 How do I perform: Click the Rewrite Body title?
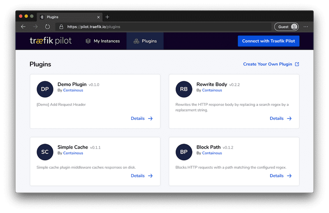pyautogui.click(x=212, y=84)
